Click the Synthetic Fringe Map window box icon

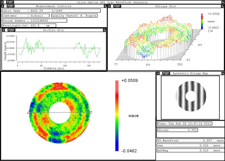click(x=158, y=73)
